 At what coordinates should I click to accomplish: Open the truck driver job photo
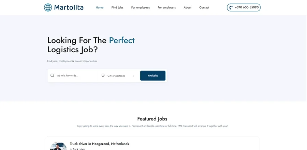58,146
